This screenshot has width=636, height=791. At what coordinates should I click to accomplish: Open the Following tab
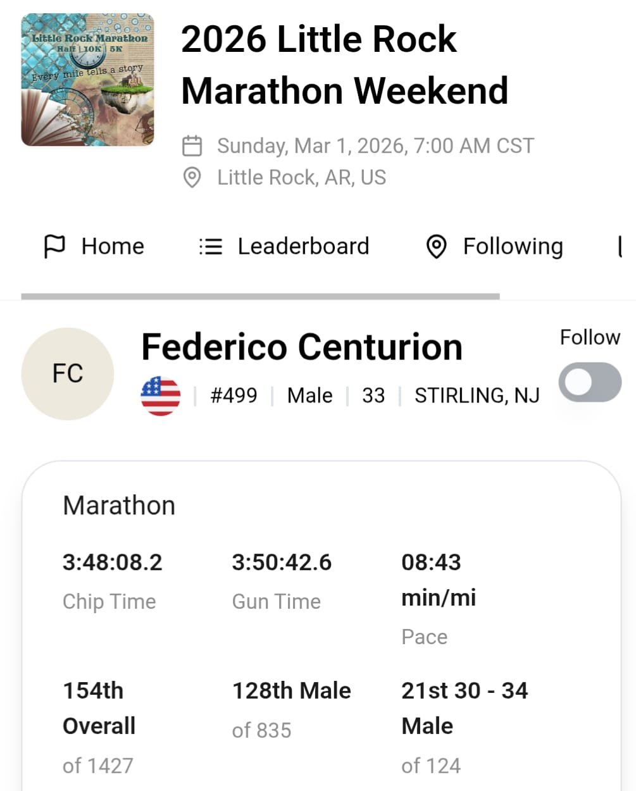(494, 246)
